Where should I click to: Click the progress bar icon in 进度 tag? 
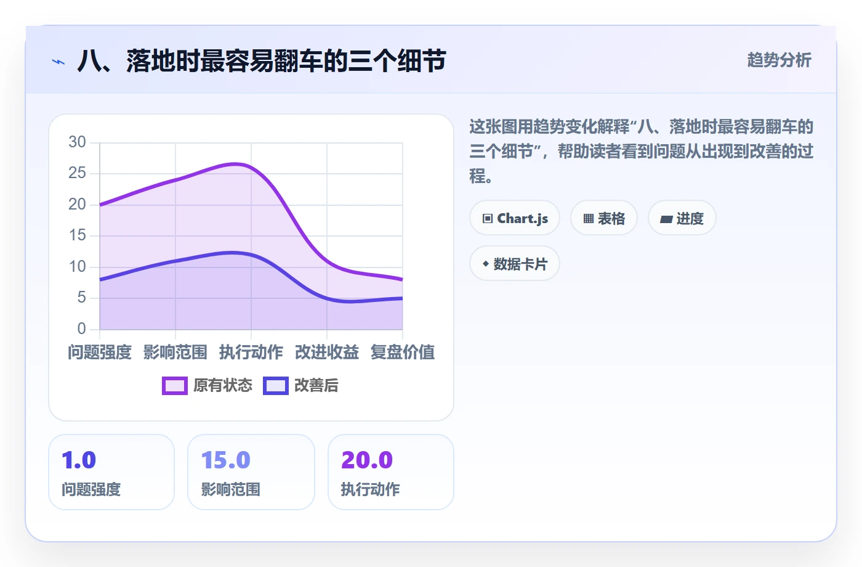pos(666,219)
